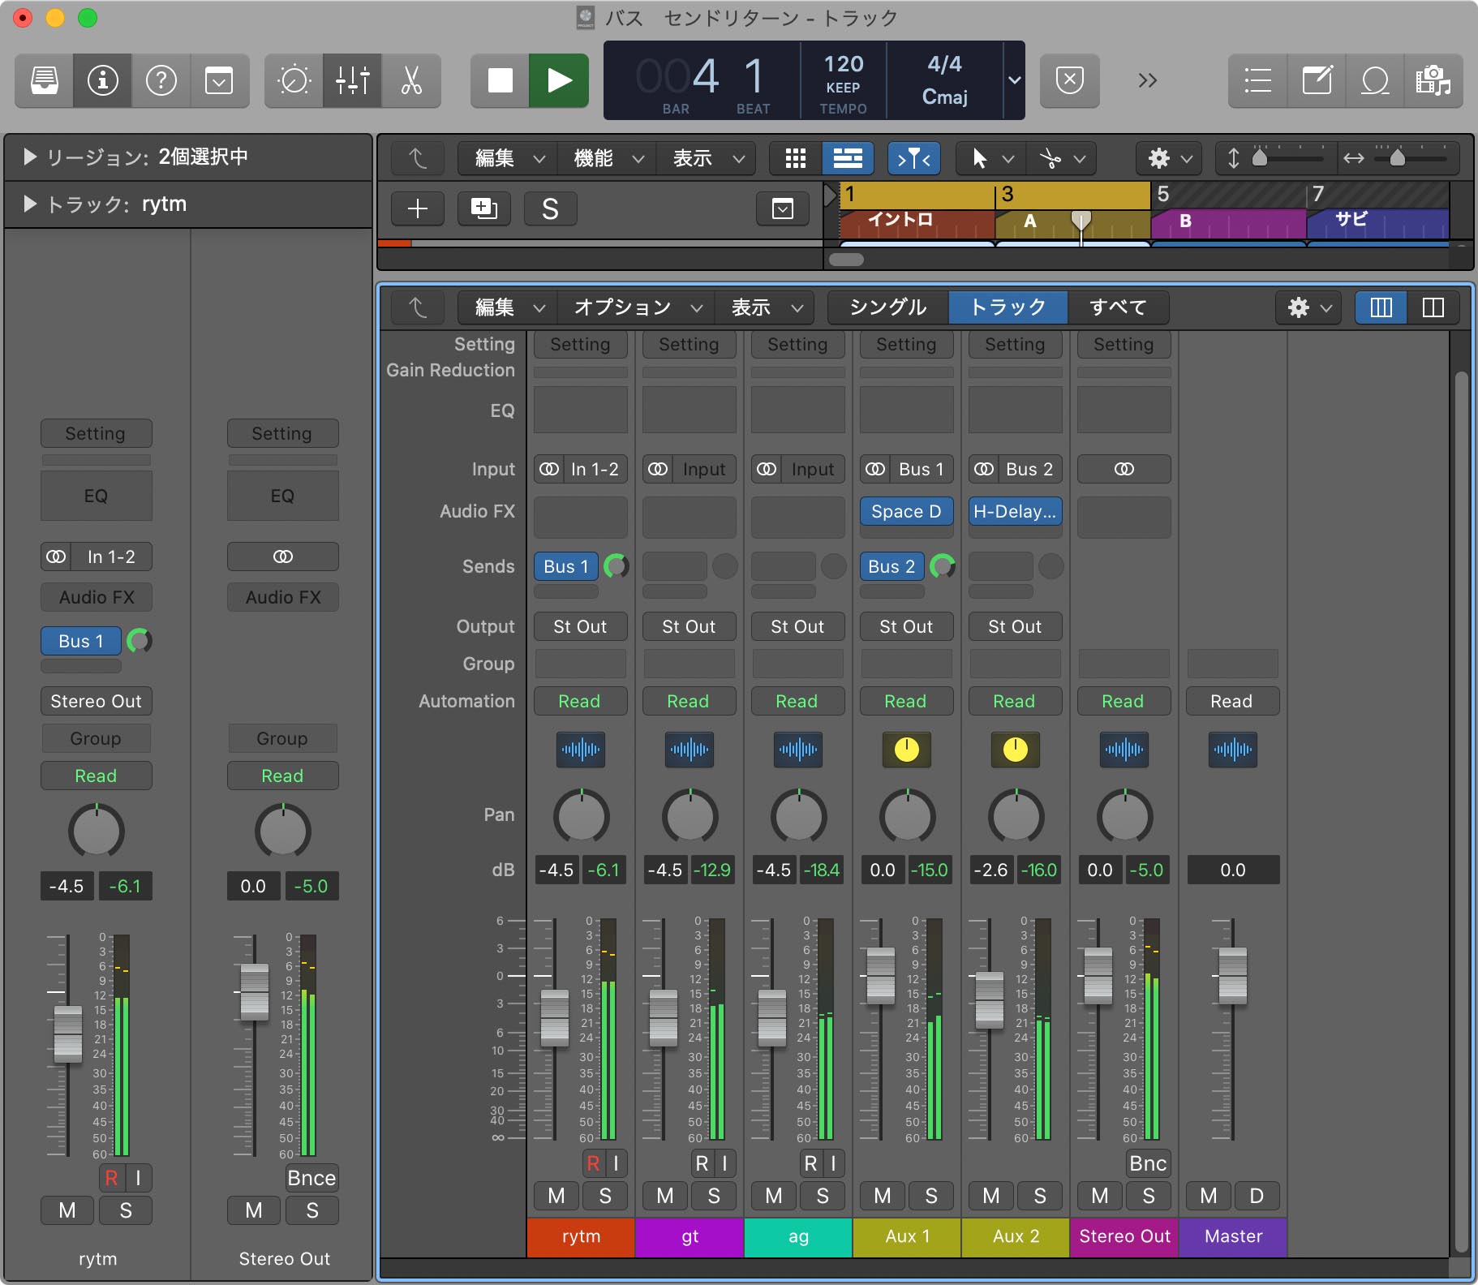Toggle the Mixer icon in control bar

coord(353,80)
